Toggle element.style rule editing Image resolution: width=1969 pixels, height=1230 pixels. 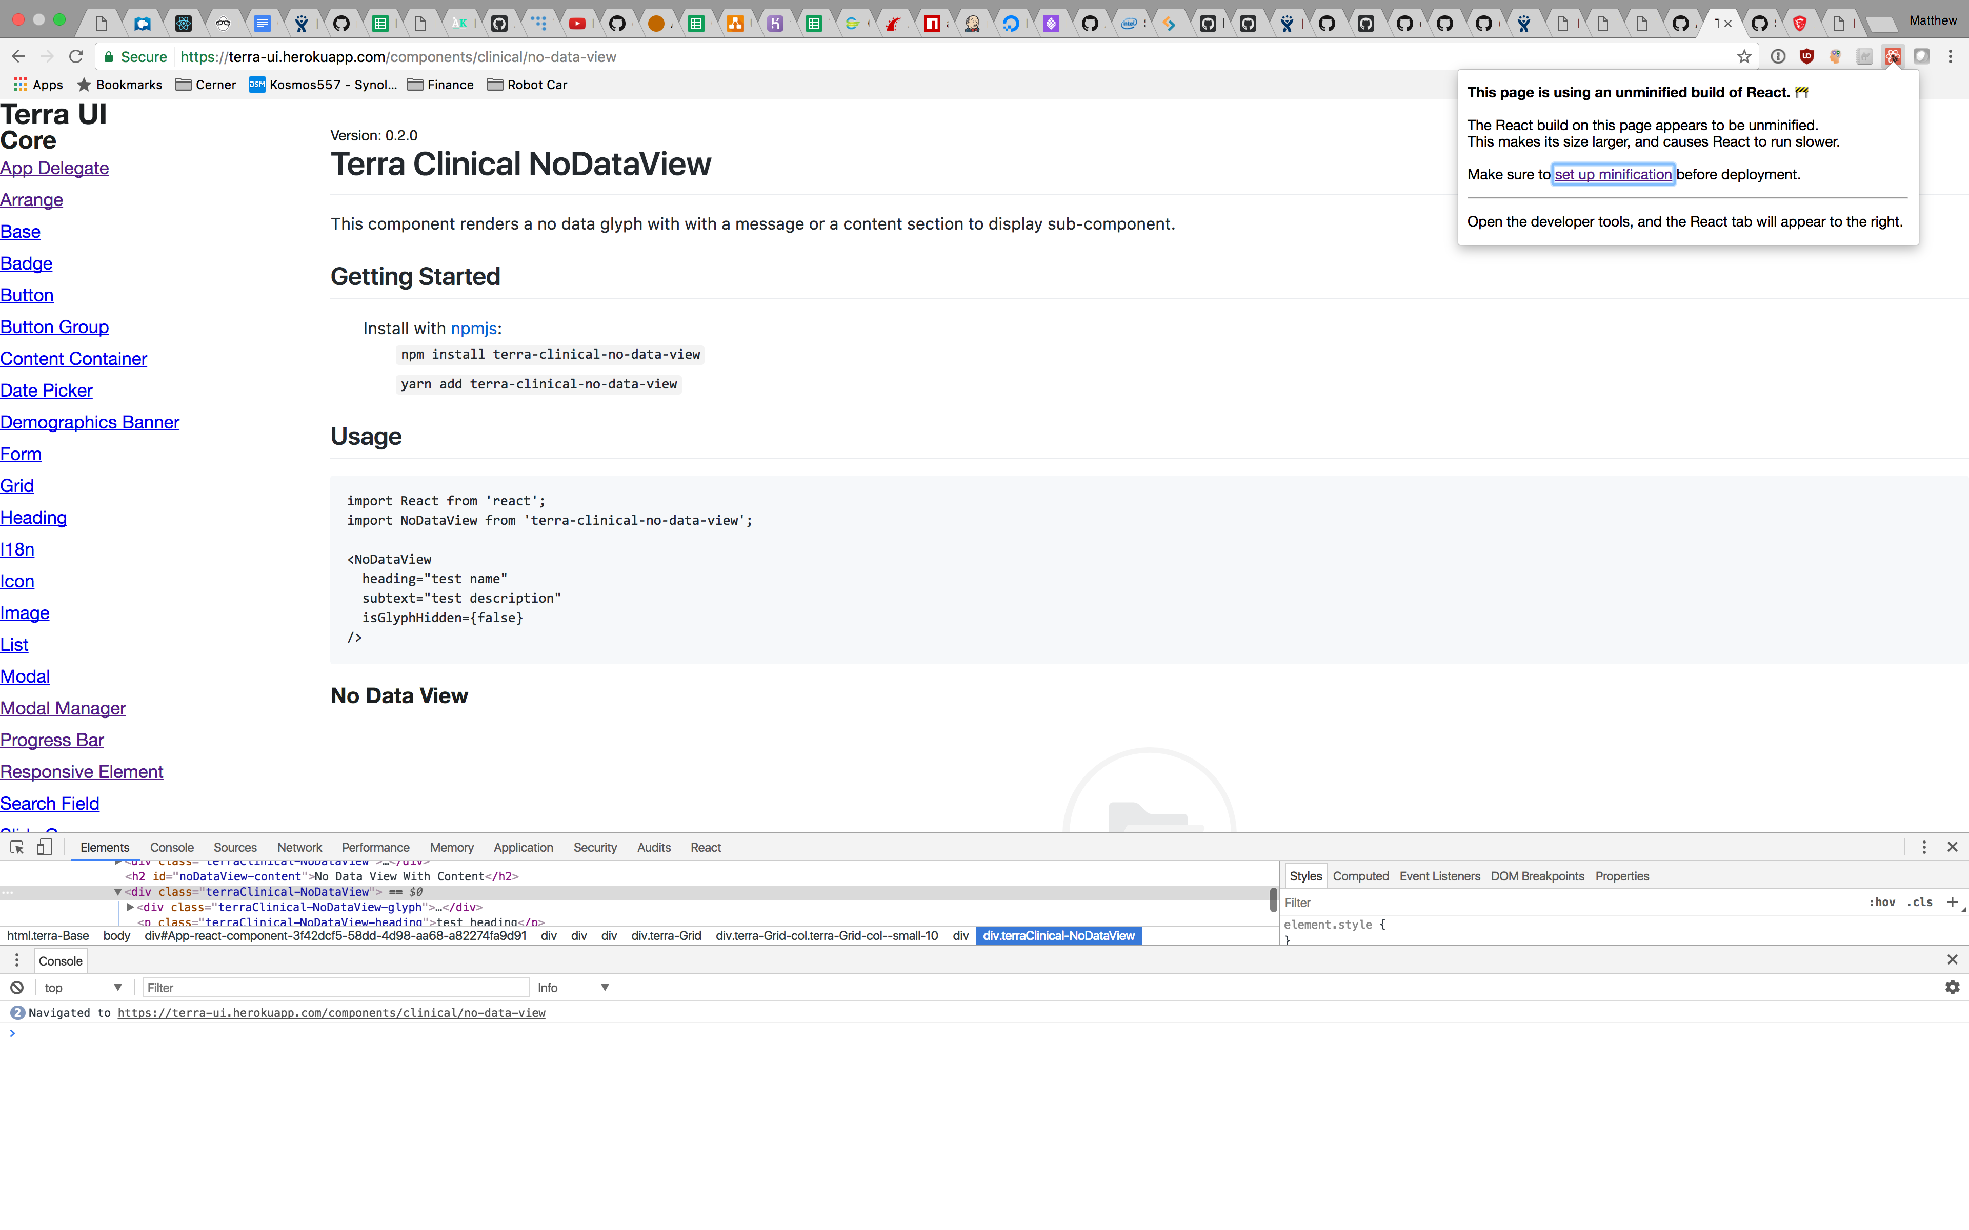click(x=1332, y=924)
